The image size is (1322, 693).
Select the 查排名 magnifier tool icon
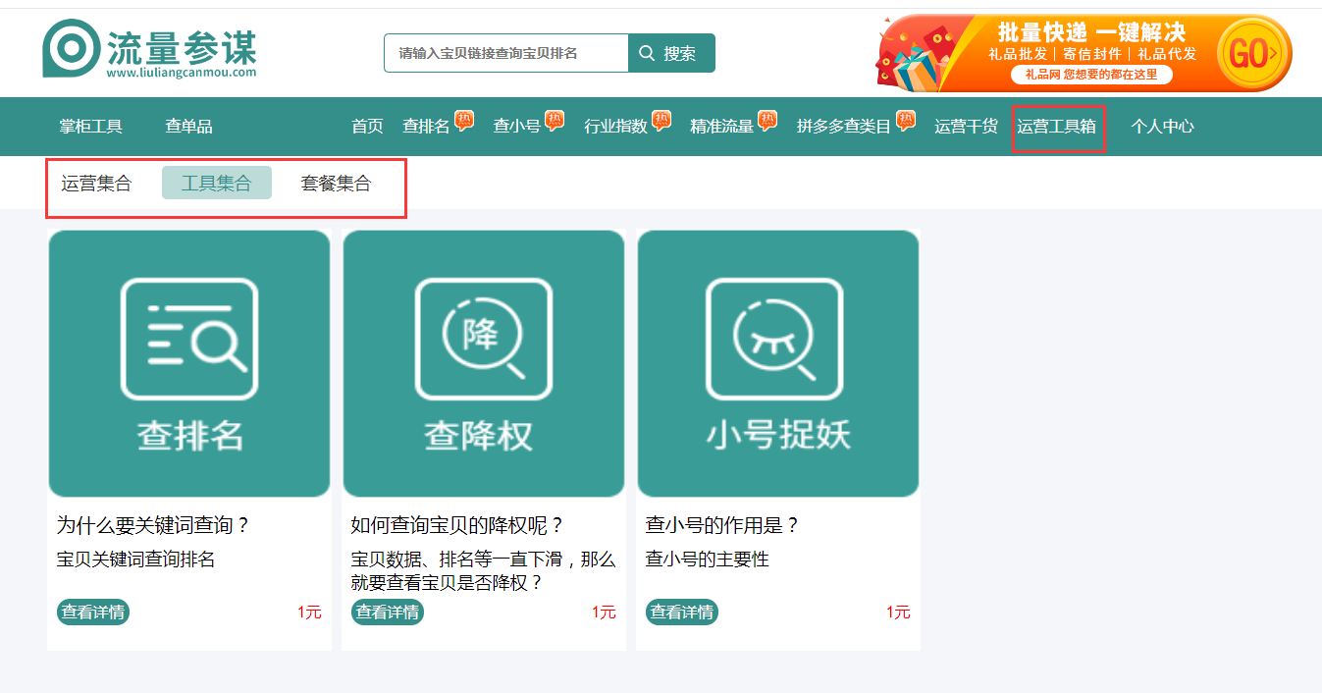point(188,339)
